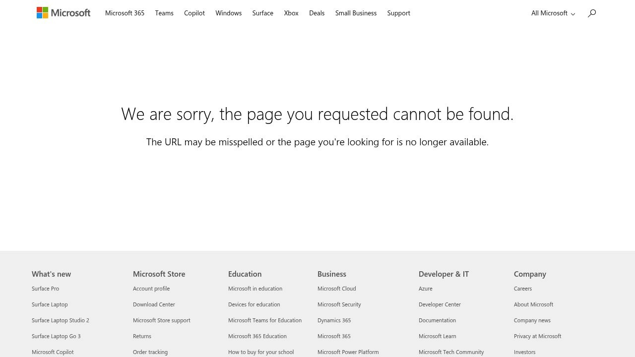Screen dimensions: 635x357
Task: Click the 'Business' footer heading
Action: click(332, 274)
